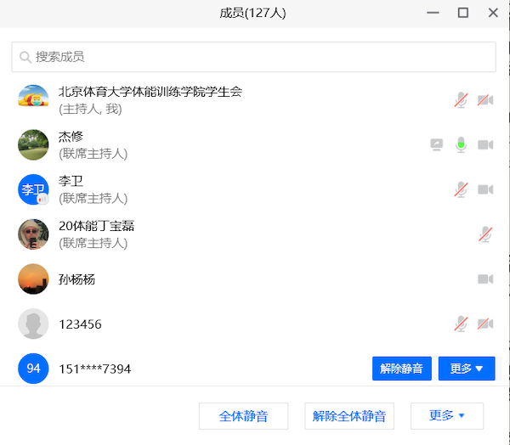Click the muted microphone icon for 北京体育大学体能训练学院学生会

461,100
